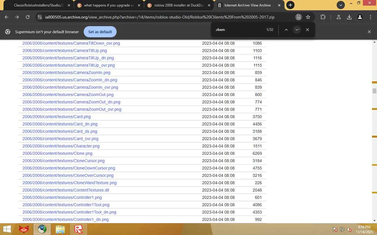Open the Character.png link

click(61, 146)
